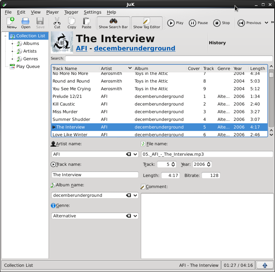Pause the current track
275x272 pixels.
(x=198, y=23)
